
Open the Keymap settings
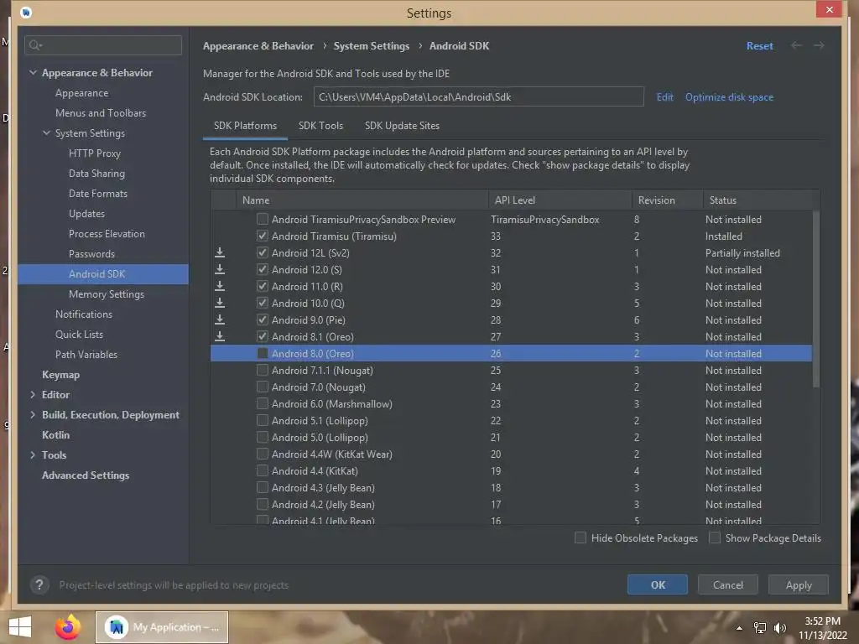click(x=60, y=375)
